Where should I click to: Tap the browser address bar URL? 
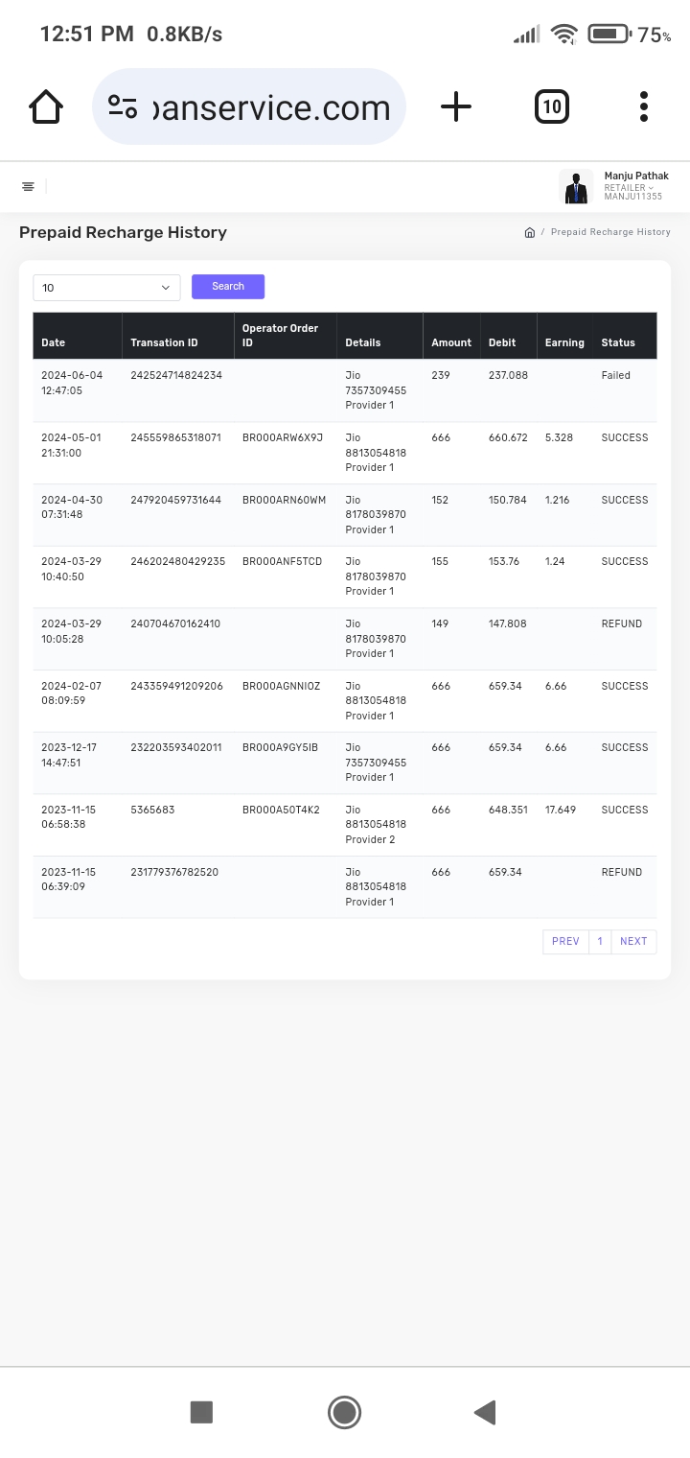point(273,107)
